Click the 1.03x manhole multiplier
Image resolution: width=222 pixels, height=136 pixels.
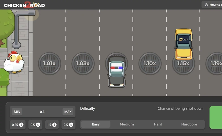tap(83, 64)
